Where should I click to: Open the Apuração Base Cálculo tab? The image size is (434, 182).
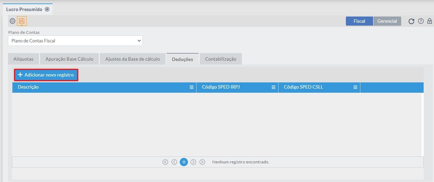pyautogui.click(x=69, y=59)
